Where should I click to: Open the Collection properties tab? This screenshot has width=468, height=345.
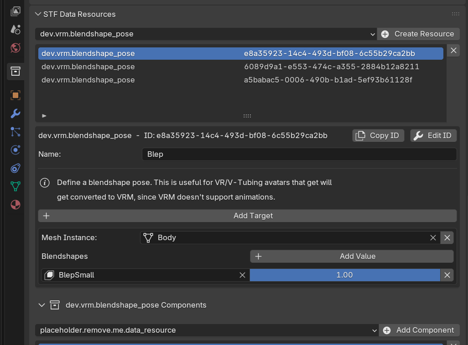[x=16, y=71]
